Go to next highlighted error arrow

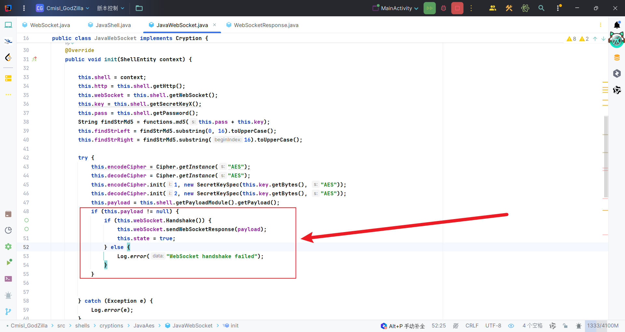pos(604,39)
